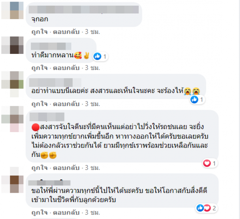Click ตอบกลับ under อย่าทำแบบนี้เลยค่ะ comment

tap(66, 104)
